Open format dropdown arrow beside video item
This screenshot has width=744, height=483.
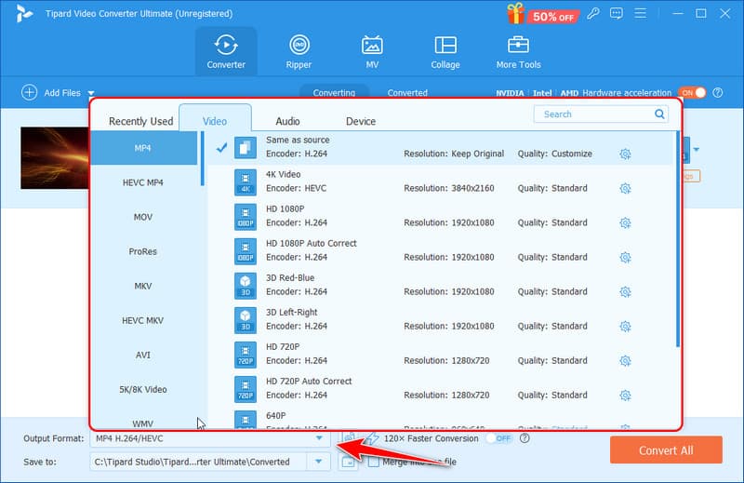coord(696,150)
